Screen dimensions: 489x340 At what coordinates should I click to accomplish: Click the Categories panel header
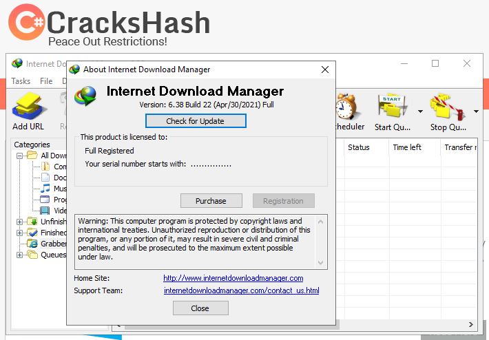click(x=32, y=145)
